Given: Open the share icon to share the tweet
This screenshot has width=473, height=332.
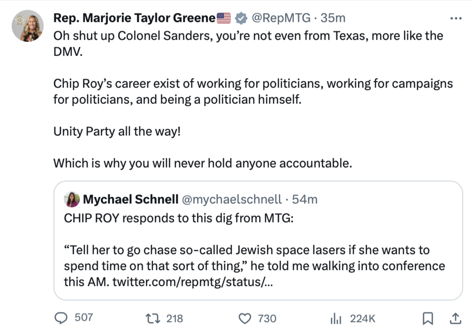Looking at the screenshot, I should pos(455,317).
